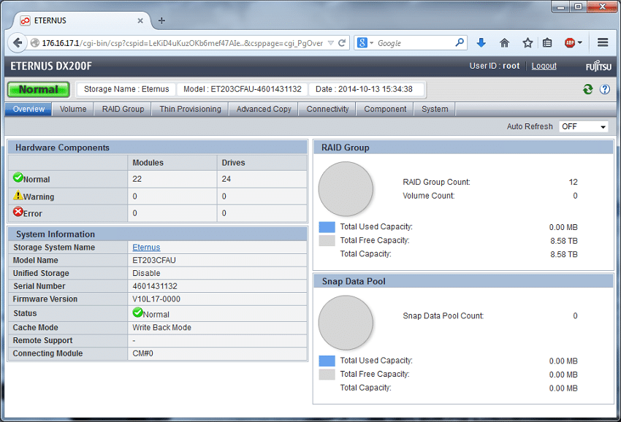Go to the RAID Group tab
Screen dimensions: 621x422
tap(123, 110)
